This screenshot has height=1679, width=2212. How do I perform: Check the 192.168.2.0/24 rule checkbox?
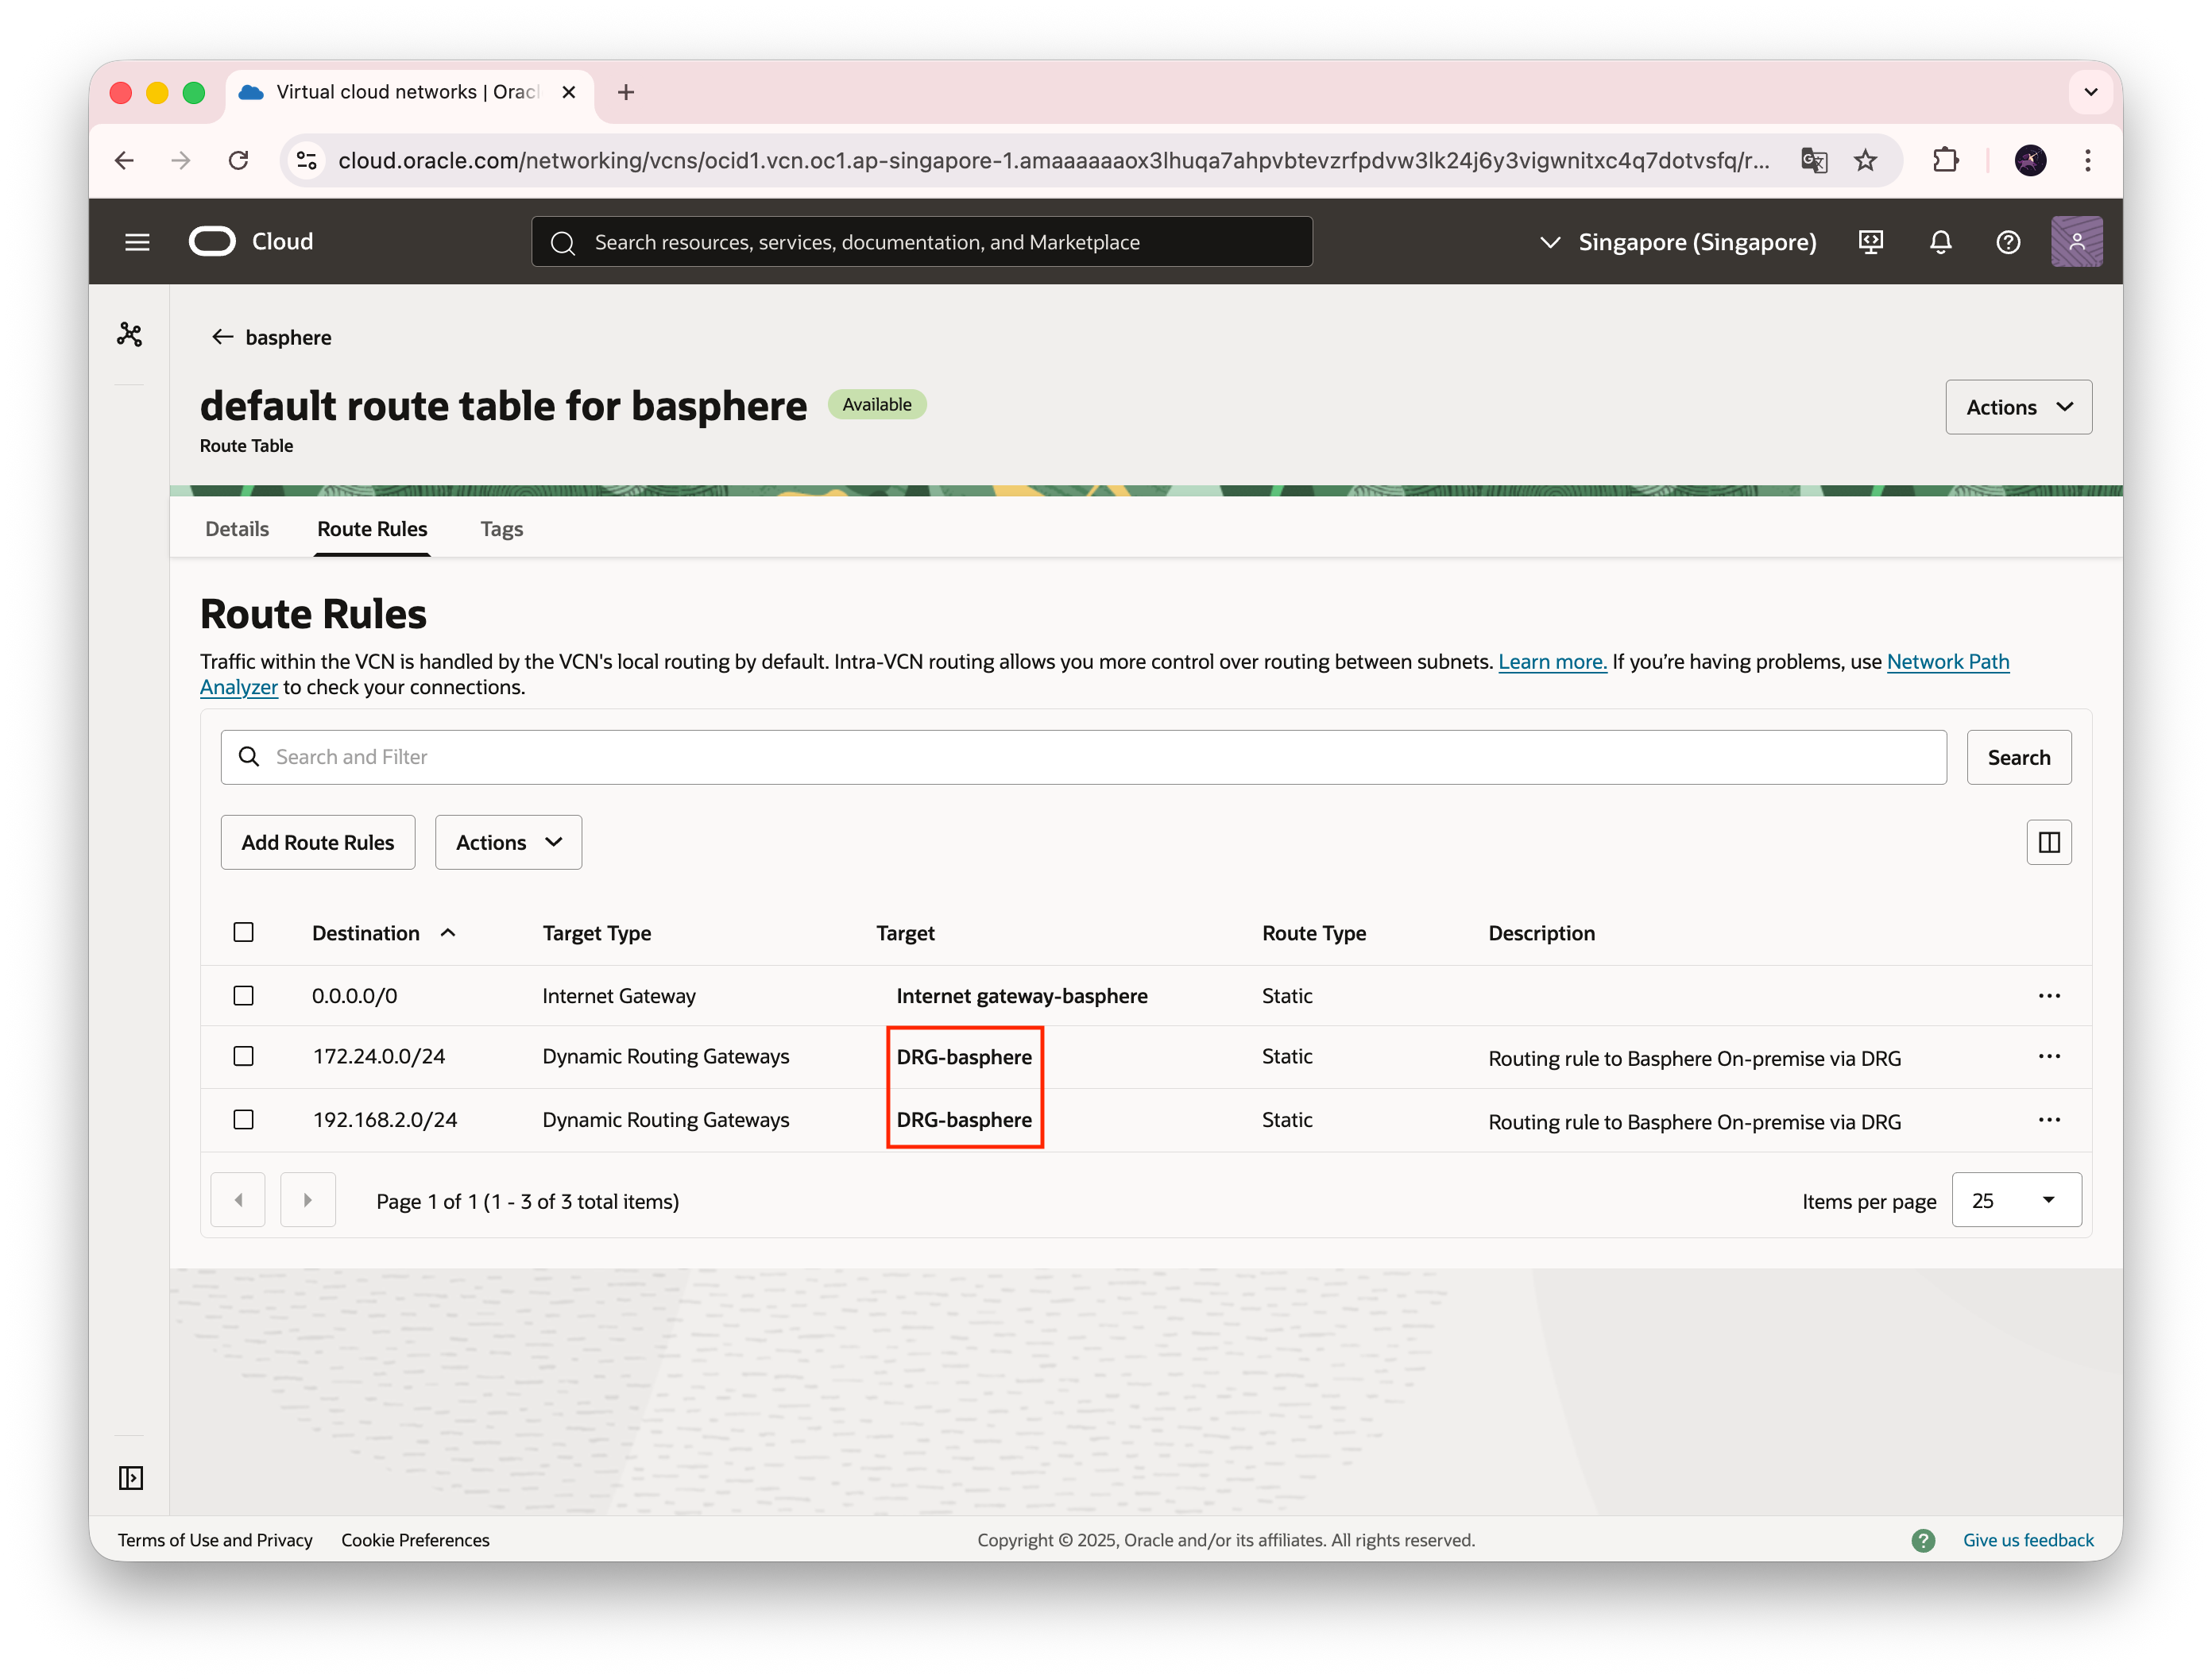click(x=243, y=1119)
